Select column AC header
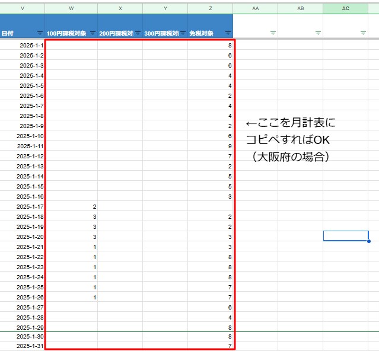Viewport: 379px width, 351px height. coord(346,8)
